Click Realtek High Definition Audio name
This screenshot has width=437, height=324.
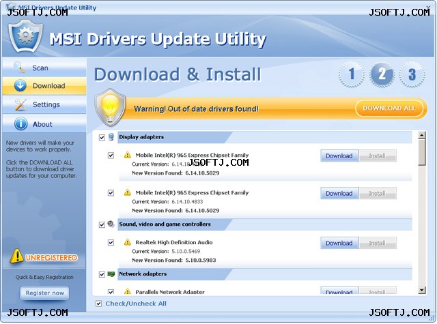[x=174, y=242]
